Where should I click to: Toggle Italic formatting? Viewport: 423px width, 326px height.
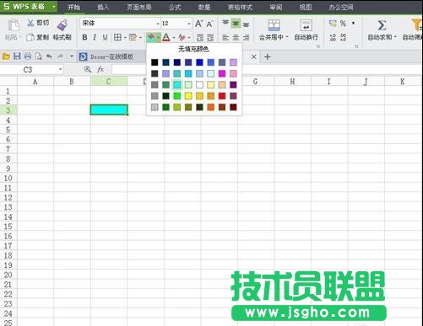[95, 37]
